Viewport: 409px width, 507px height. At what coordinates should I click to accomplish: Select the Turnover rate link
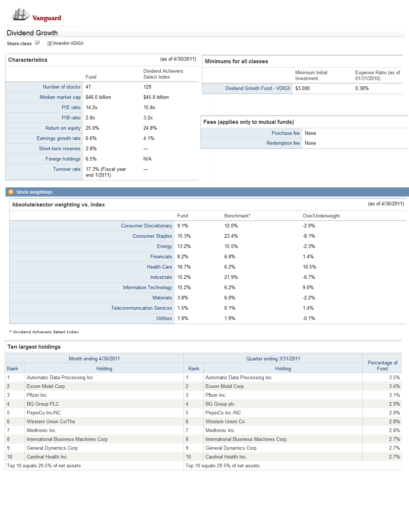(x=67, y=169)
